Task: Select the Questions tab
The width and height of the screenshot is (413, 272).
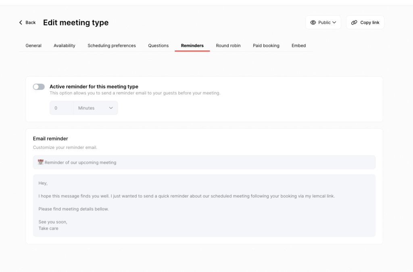Action: pos(158,45)
